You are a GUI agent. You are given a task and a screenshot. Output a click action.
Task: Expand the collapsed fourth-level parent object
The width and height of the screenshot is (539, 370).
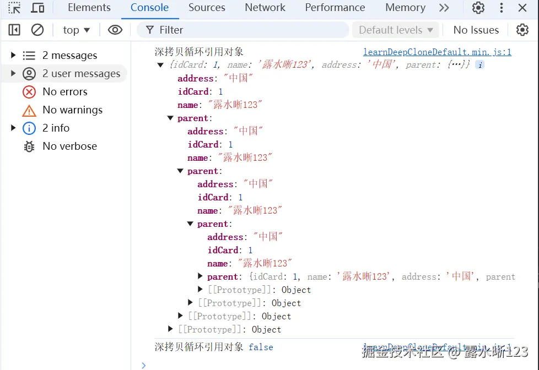tap(201, 276)
